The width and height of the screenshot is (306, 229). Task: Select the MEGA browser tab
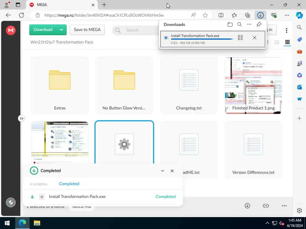point(62,5)
